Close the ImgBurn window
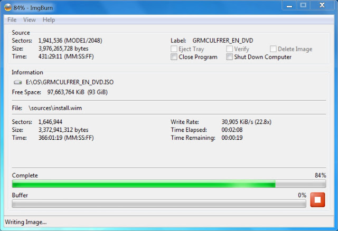The image size is (338, 231). [322, 5]
